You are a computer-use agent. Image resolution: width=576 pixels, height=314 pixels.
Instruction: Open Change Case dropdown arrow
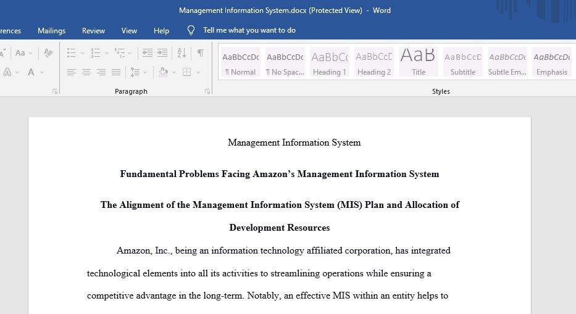pos(30,53)
